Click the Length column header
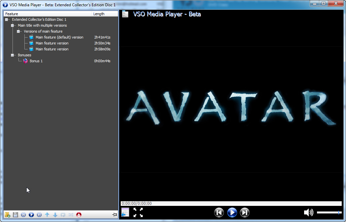Image resolution: width=346 pixels, height=222 pixels. coord(105,14)
